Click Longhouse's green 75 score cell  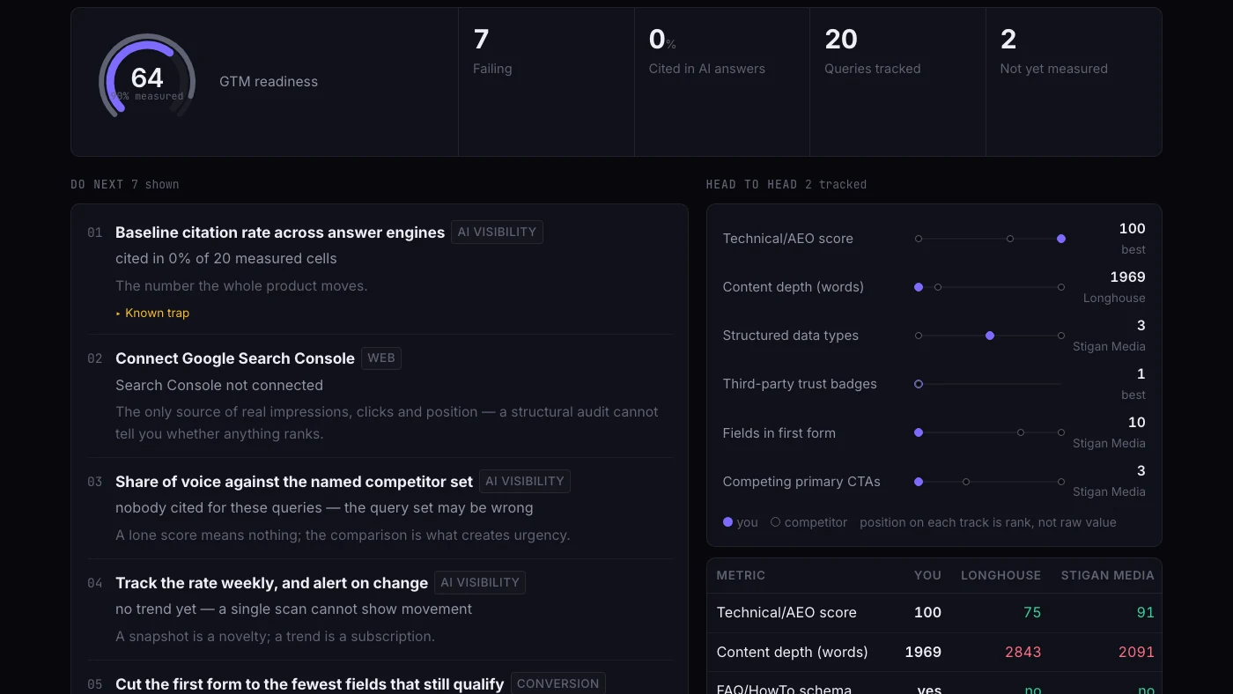click(x=1031, y=612)
